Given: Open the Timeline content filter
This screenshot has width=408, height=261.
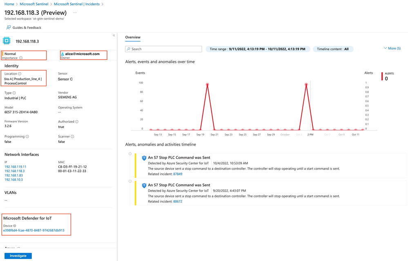Looking at the screenshot, I should 333,49.
